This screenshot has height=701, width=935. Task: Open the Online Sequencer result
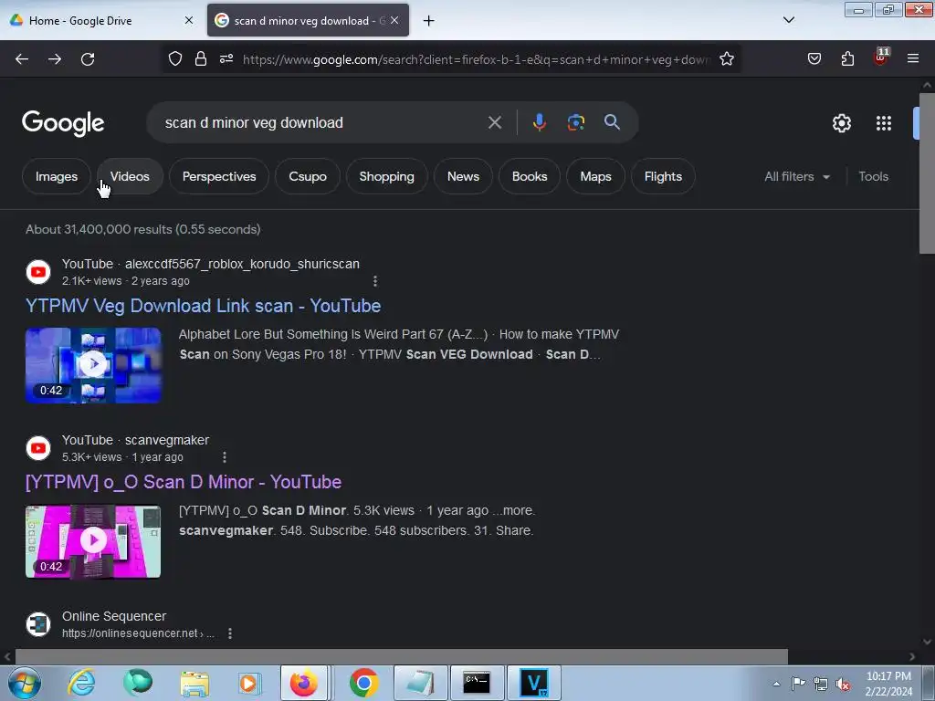tap(114, 616)
